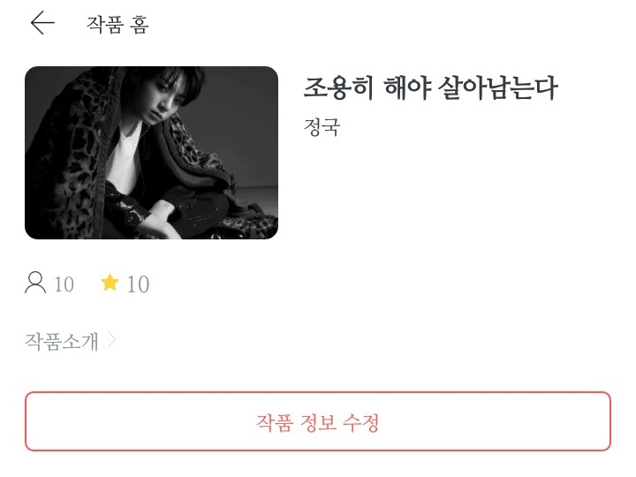Click the star count 10 beside yellow star
This screenshot has width=636, height=477.
point(139,284)
